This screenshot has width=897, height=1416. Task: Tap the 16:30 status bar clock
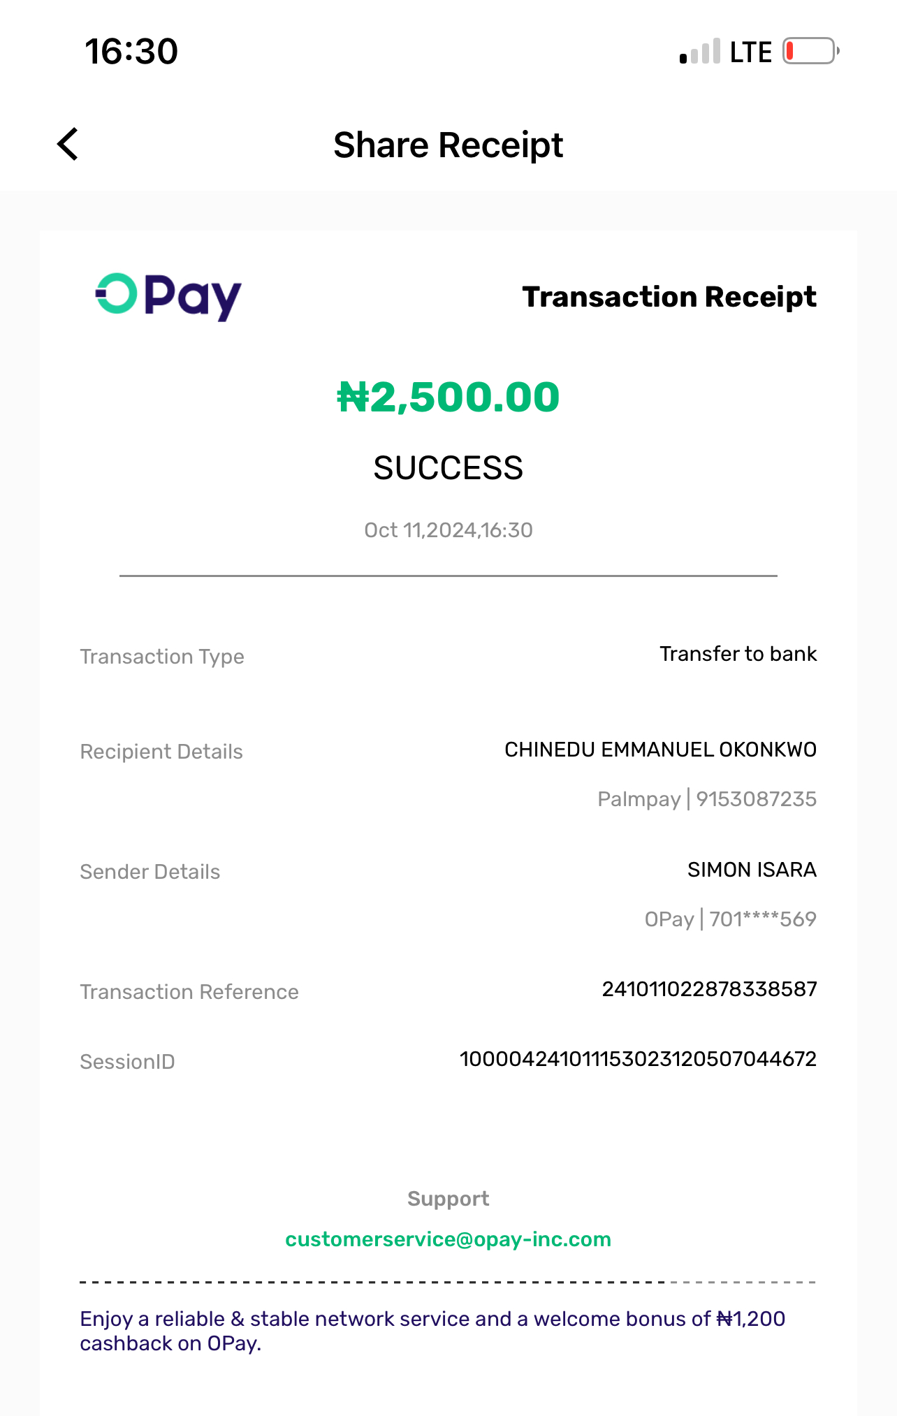tap(131, 52)
